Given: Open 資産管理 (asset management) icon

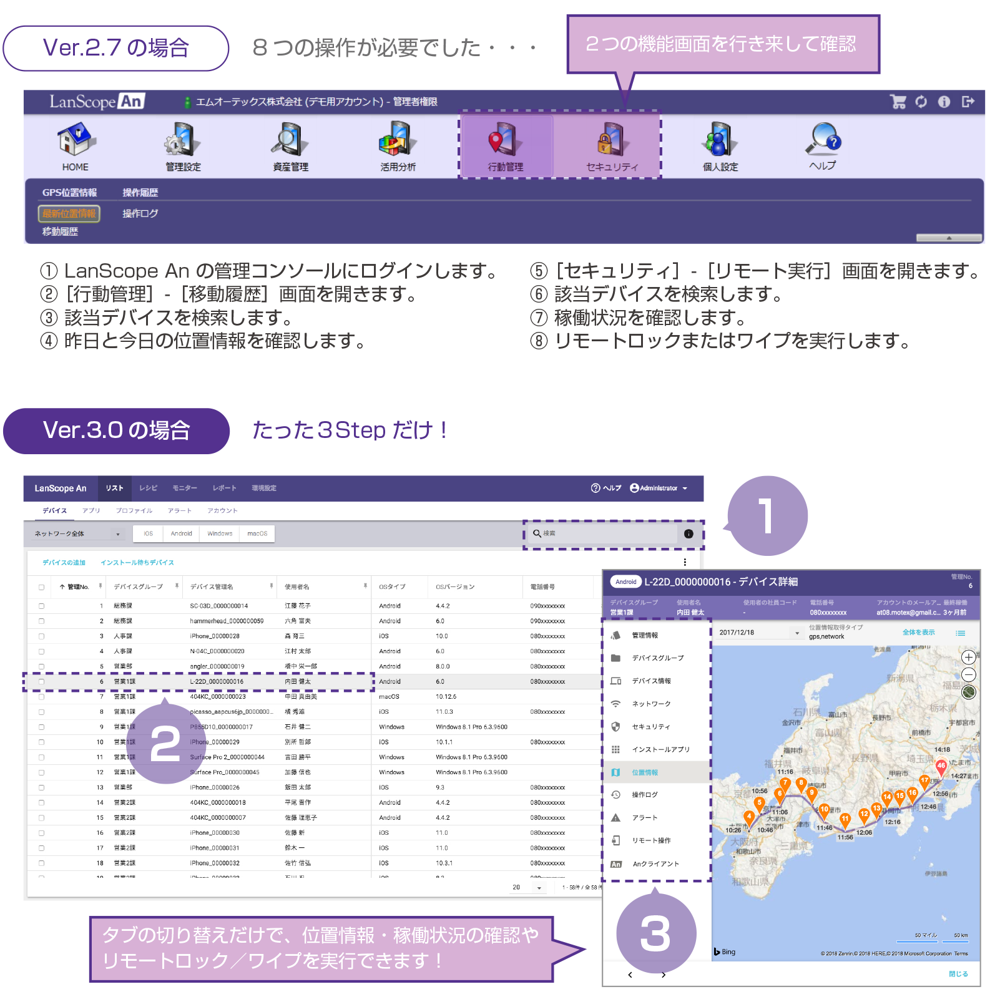Looking at the screenshot, I should [290, 147].
